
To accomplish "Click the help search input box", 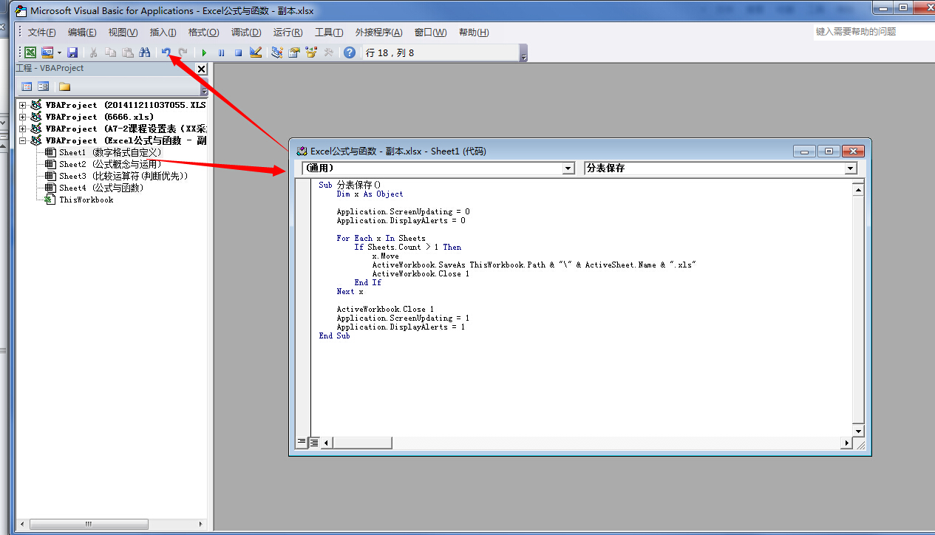I will 874,32.
